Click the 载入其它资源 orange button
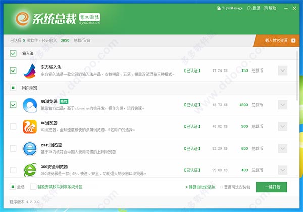Image resolution: width=303 pixels, height=212 pixels. pyautogui.click(x=277, y=40)
